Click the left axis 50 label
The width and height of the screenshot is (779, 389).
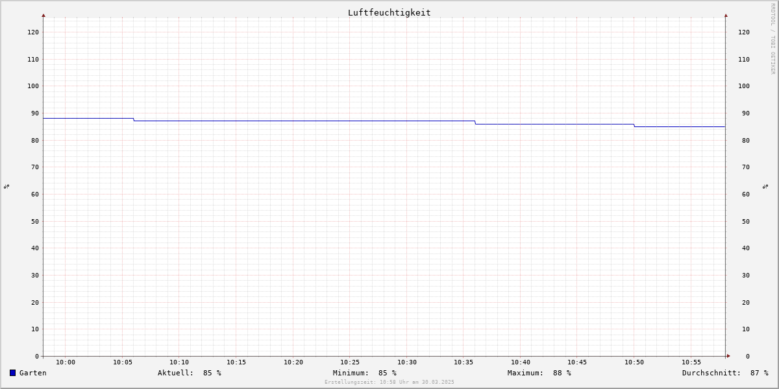tap(35, 221)
